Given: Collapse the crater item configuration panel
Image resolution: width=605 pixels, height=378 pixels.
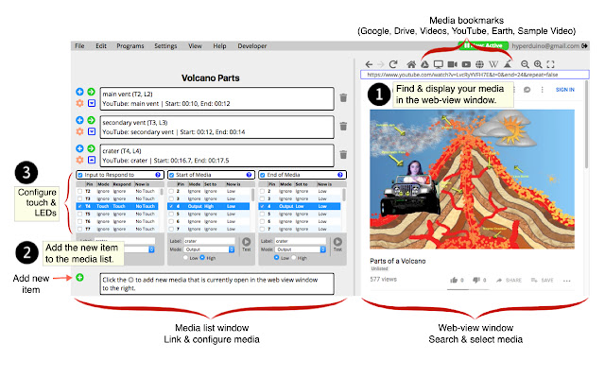Looking at the screenshot, I should click(x=91, y=160).
